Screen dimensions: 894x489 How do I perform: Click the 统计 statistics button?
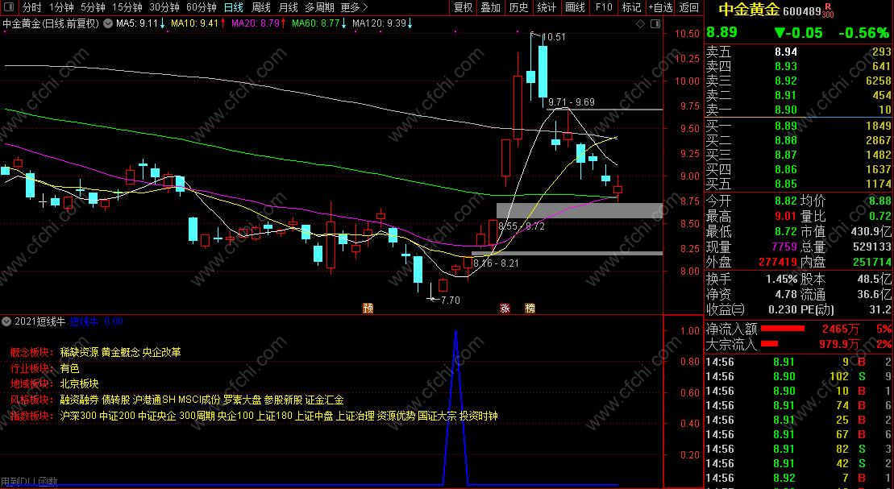click(x=547, y=7)
